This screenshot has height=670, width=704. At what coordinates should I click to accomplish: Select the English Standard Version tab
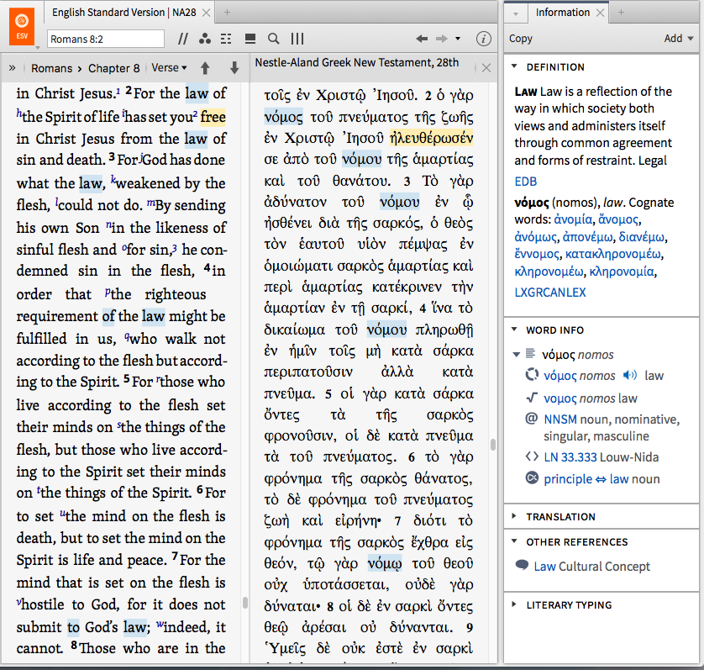click(x=124, y=12)
